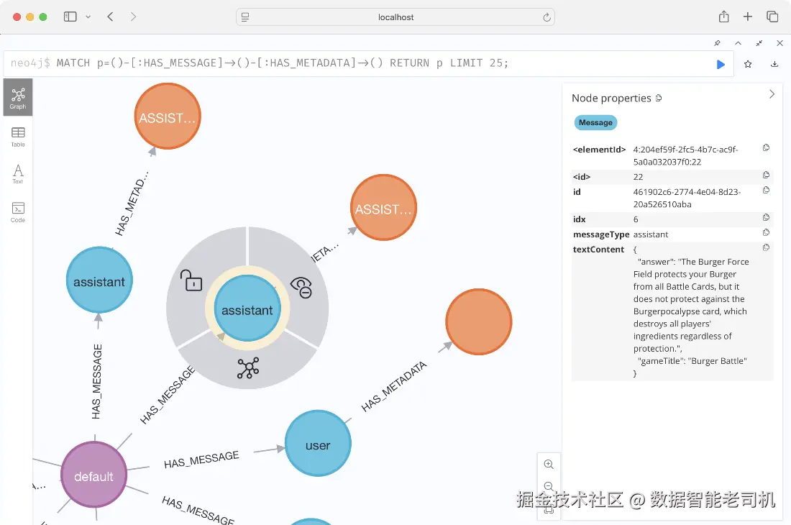This screenshot has width=791, height=525.
Task: Click the idx value 6
Action: [636, 219]
